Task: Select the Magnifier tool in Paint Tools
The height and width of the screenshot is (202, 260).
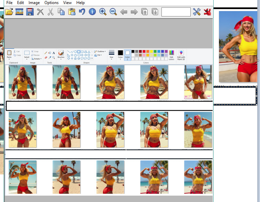Action: coord(54,57)
